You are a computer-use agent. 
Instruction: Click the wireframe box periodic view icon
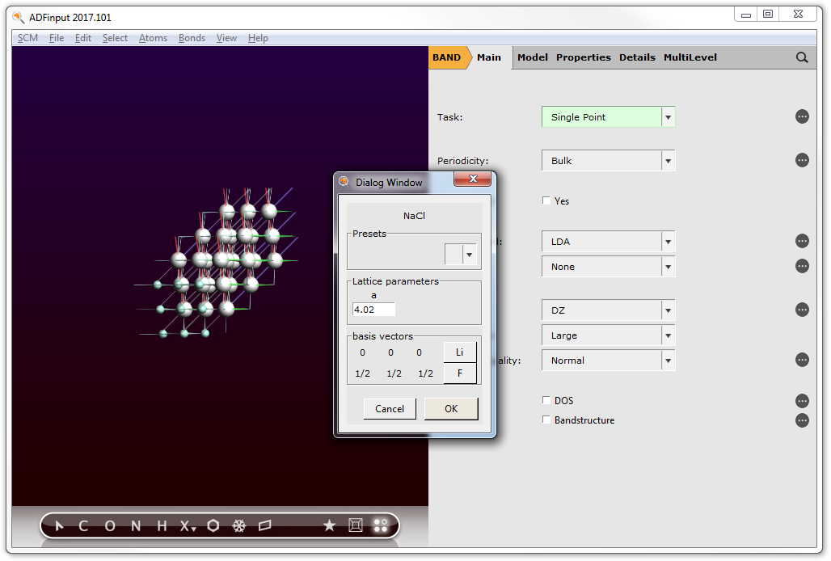coord(355,526)
